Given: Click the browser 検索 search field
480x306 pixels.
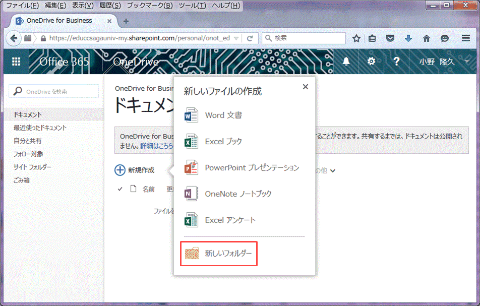Looking at the screenshot, I should tap(304, 38).
